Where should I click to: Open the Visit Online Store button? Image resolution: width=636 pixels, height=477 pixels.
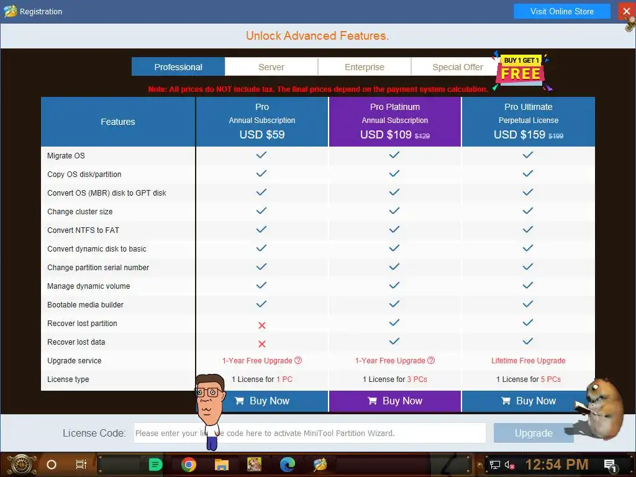(x=561, y=11)
